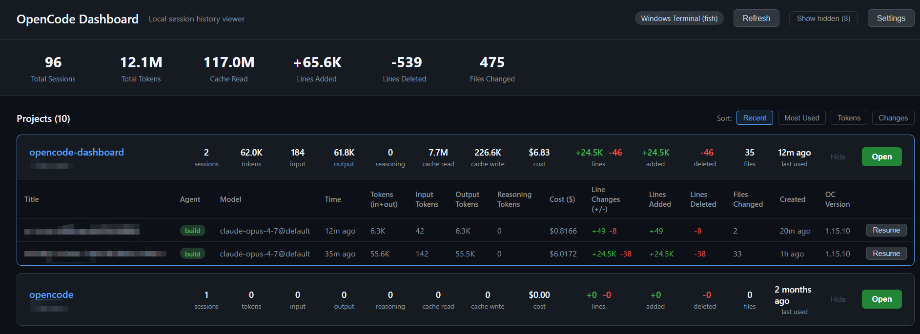Click the Windows Terminal (fish) pill
This screenshot has height=334, width=920.
tap(679, 19)
